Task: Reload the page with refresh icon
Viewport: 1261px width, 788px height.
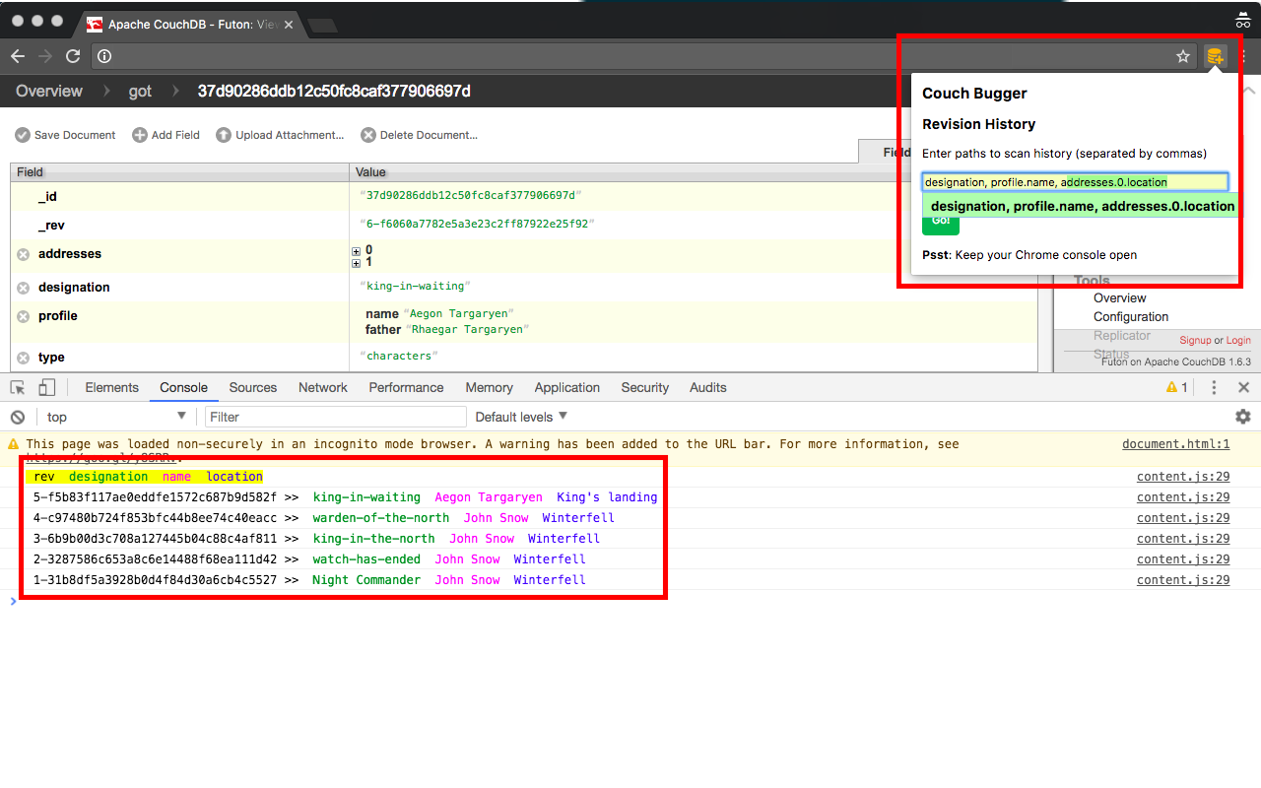Action: point(73,56)
